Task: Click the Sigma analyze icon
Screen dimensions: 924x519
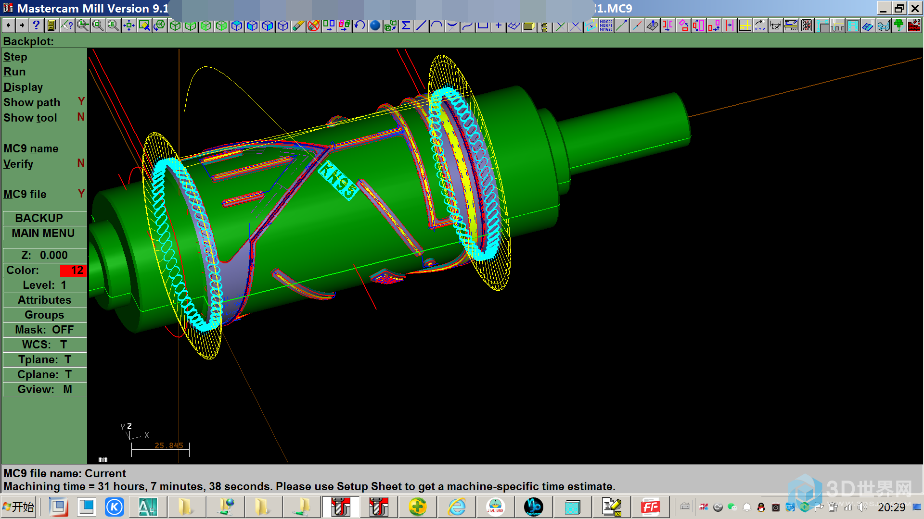Action: 406,25
